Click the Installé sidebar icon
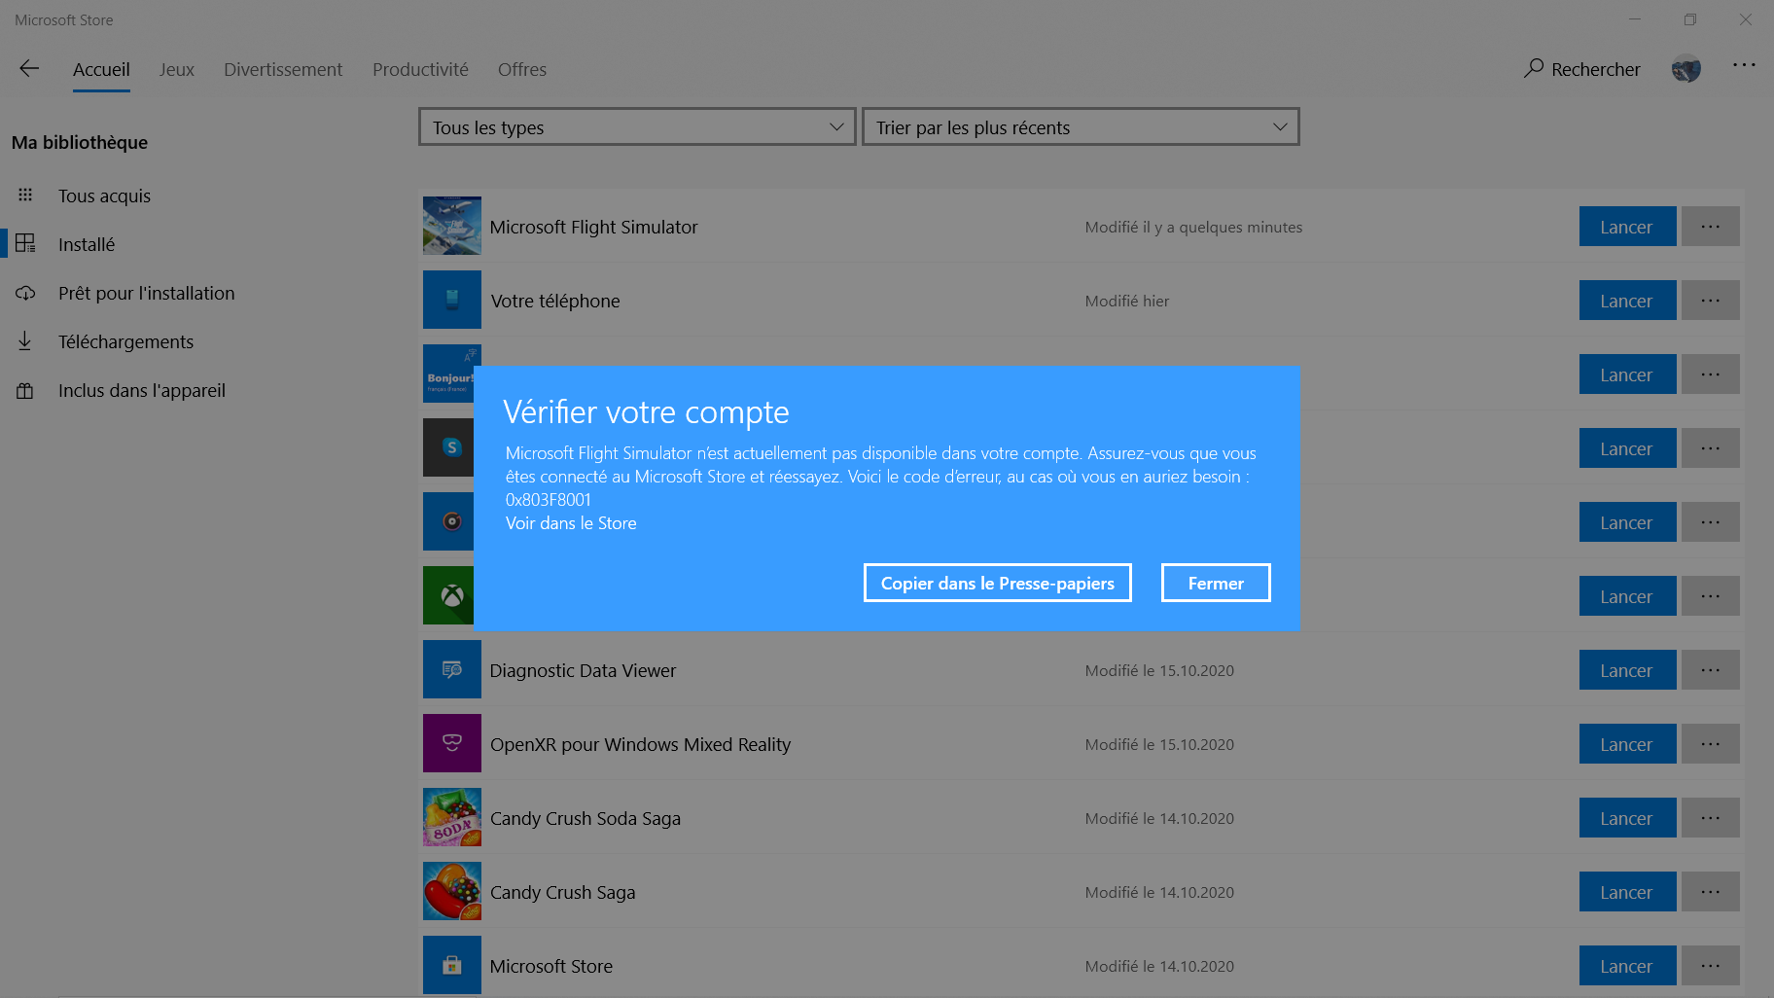1774x998 pixels. click(25, 243)
